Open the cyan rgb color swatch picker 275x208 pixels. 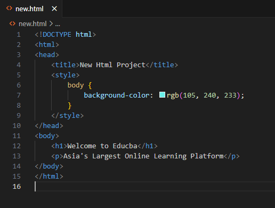(162, 95)
